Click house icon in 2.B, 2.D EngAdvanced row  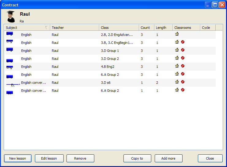177,34
